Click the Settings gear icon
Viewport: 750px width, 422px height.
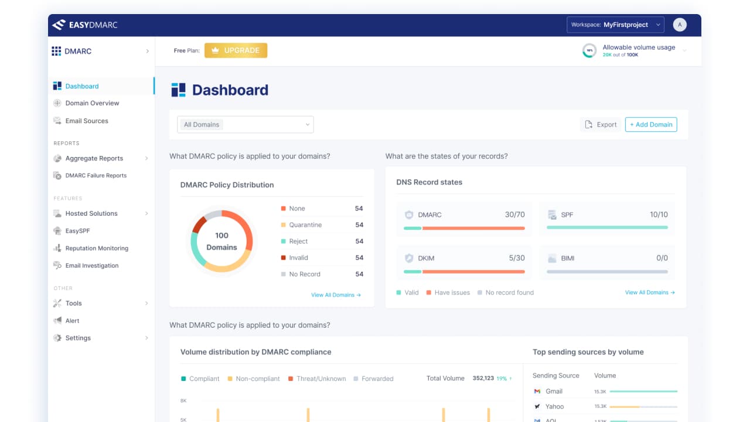(57, 338)
